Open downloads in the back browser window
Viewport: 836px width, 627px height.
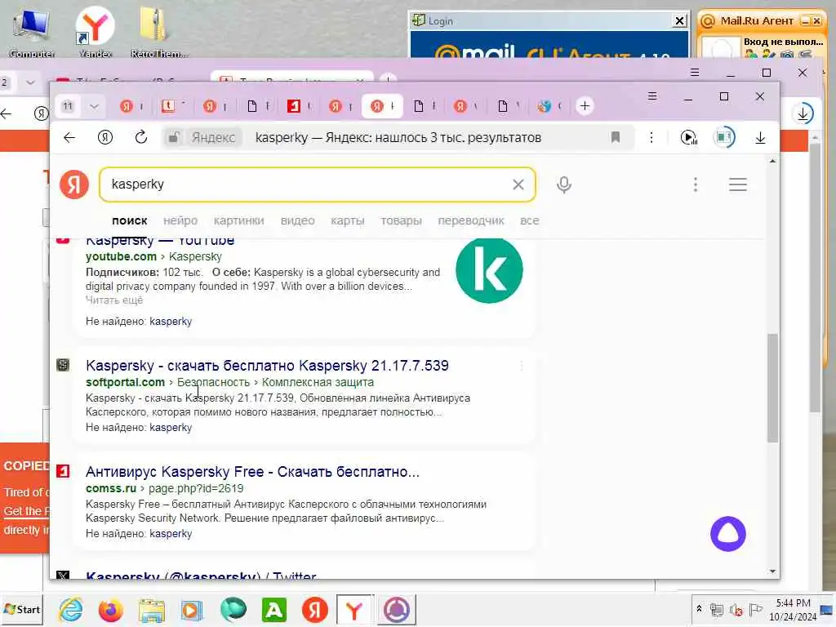(803, 113)
